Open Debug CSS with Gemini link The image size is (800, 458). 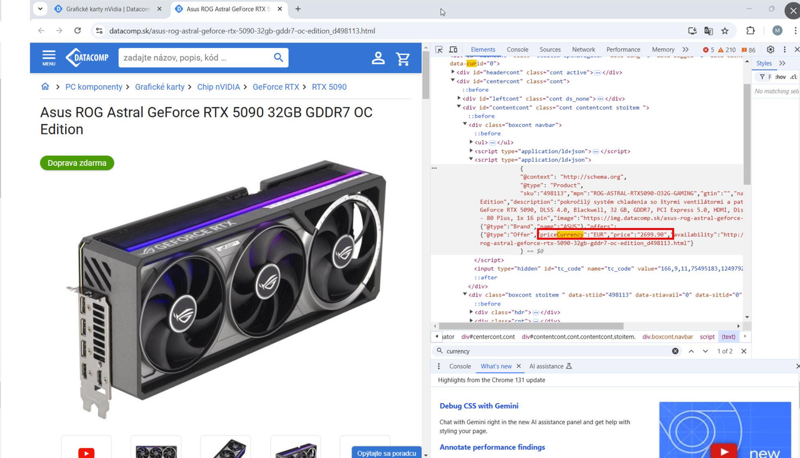pyautogui.click(x=479, y=406)
